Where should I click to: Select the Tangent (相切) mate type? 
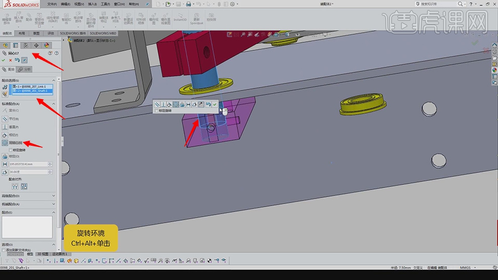point(5,135)
